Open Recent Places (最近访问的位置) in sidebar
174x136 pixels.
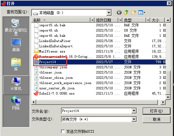tap(16, 27)
